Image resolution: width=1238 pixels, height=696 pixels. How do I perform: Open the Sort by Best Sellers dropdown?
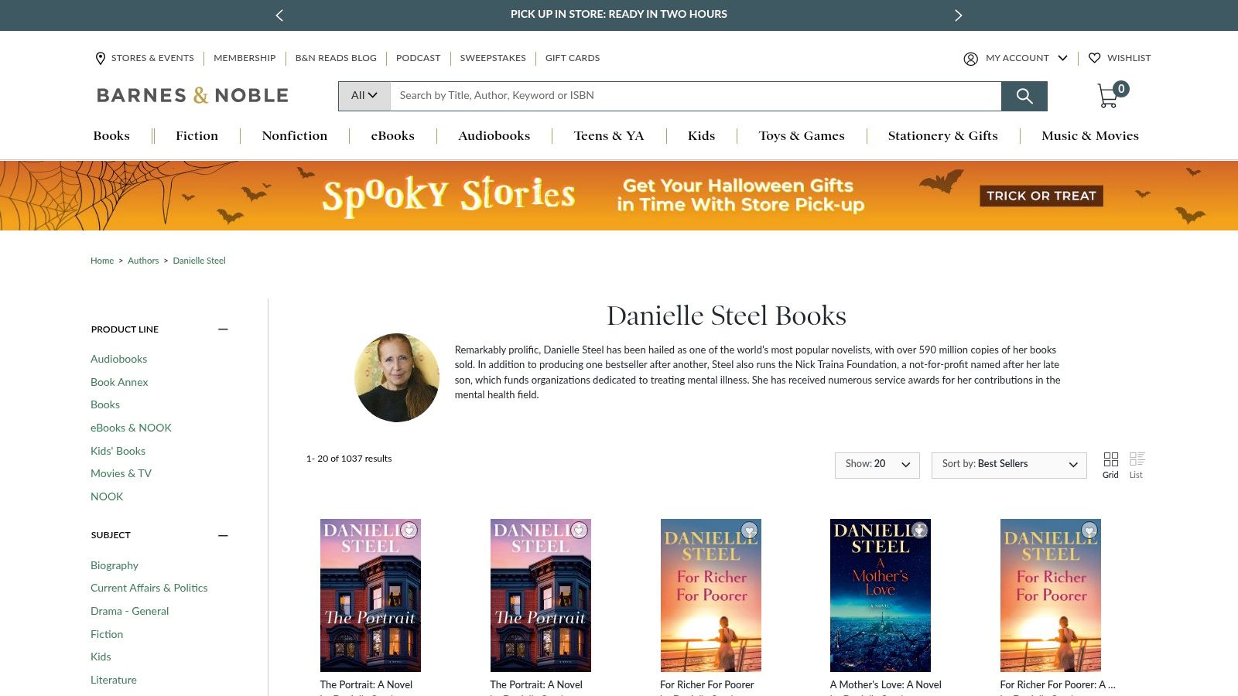click(1008, 465)
